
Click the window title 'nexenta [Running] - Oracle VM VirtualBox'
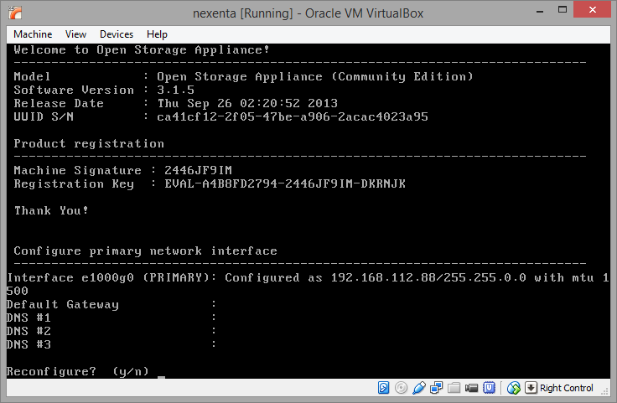(x=308, y=13)
